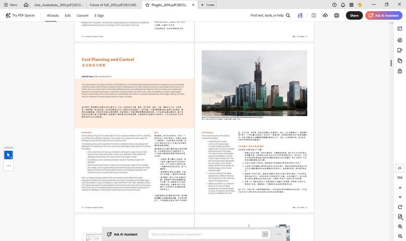
Task: Click the search magnifier icon
Action: 288,15
